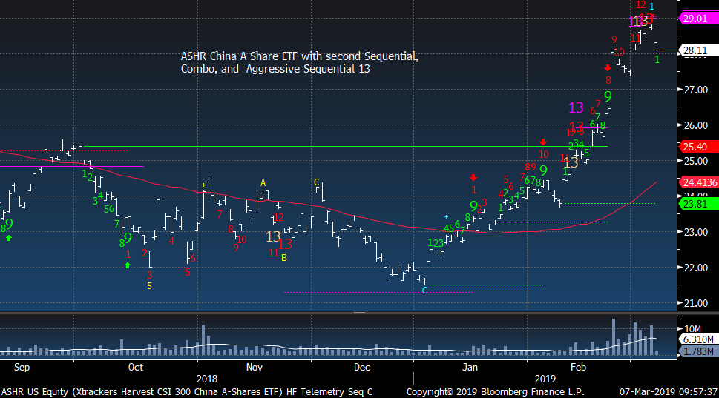Screen dimensions: 719x398
Task: Select the cyan 1 marker at chart top
Action: pos(651,7)
